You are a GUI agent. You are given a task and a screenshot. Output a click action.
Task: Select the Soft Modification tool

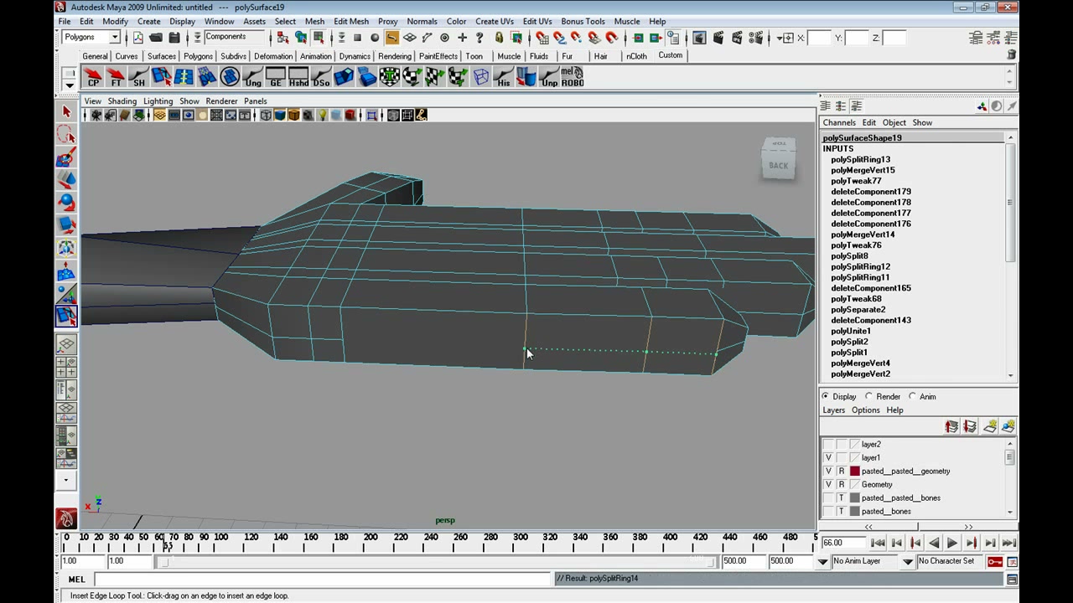(66, 271)
